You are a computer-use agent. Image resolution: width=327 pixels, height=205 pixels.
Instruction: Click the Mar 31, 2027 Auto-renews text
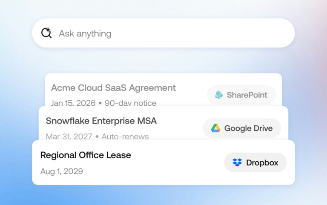[x=97, y=137]
